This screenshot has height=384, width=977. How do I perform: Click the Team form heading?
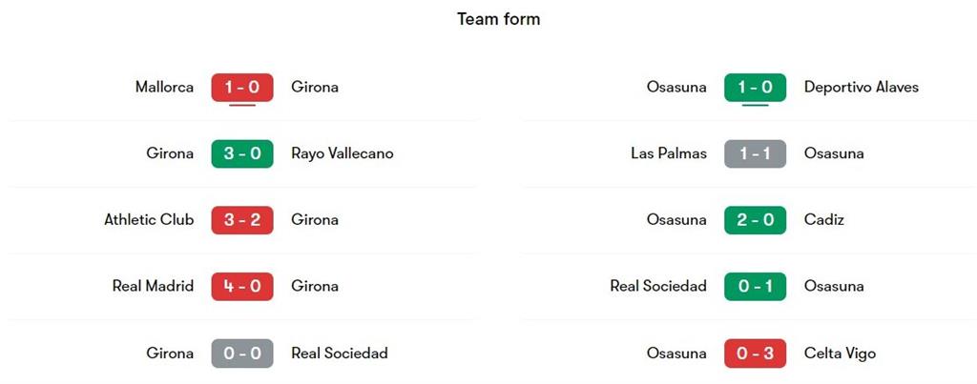pos(498,19)
